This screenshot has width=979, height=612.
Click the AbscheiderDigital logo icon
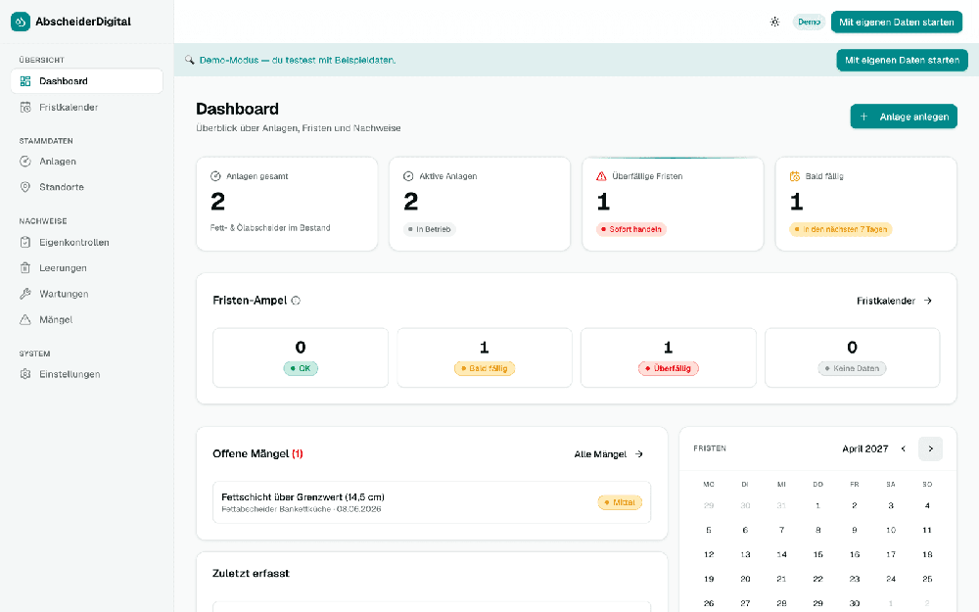coord(21,22)
